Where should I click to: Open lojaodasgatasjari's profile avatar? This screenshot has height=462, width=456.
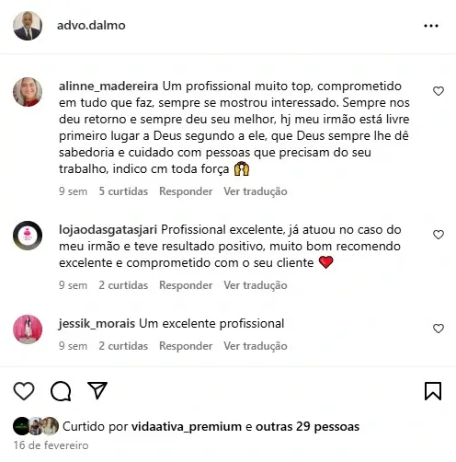tap(28, 236)
